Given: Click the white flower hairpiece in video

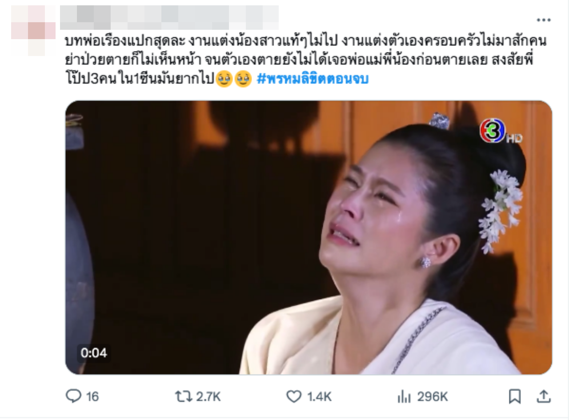Looking at the screenshot, I should click(x=501, y=210).
